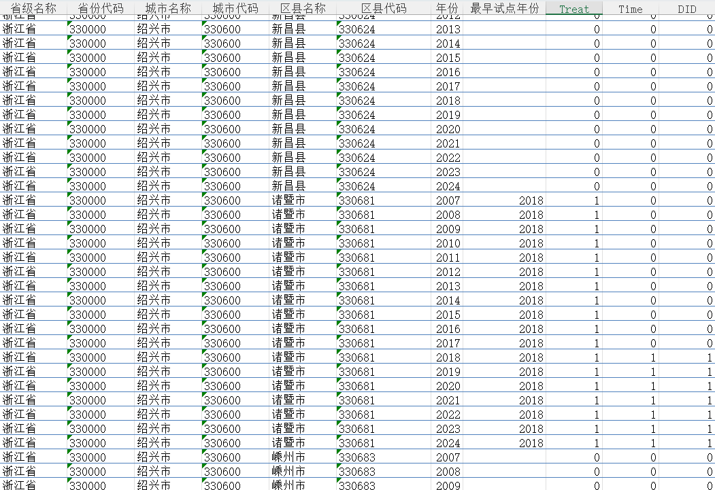Click the DID column header
Image resolution: width=715 pixels, height=490 pixels.
click(x=687, y=9)
